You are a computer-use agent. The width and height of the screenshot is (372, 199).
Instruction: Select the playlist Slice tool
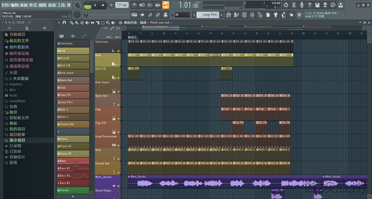[x=97, y=23]
